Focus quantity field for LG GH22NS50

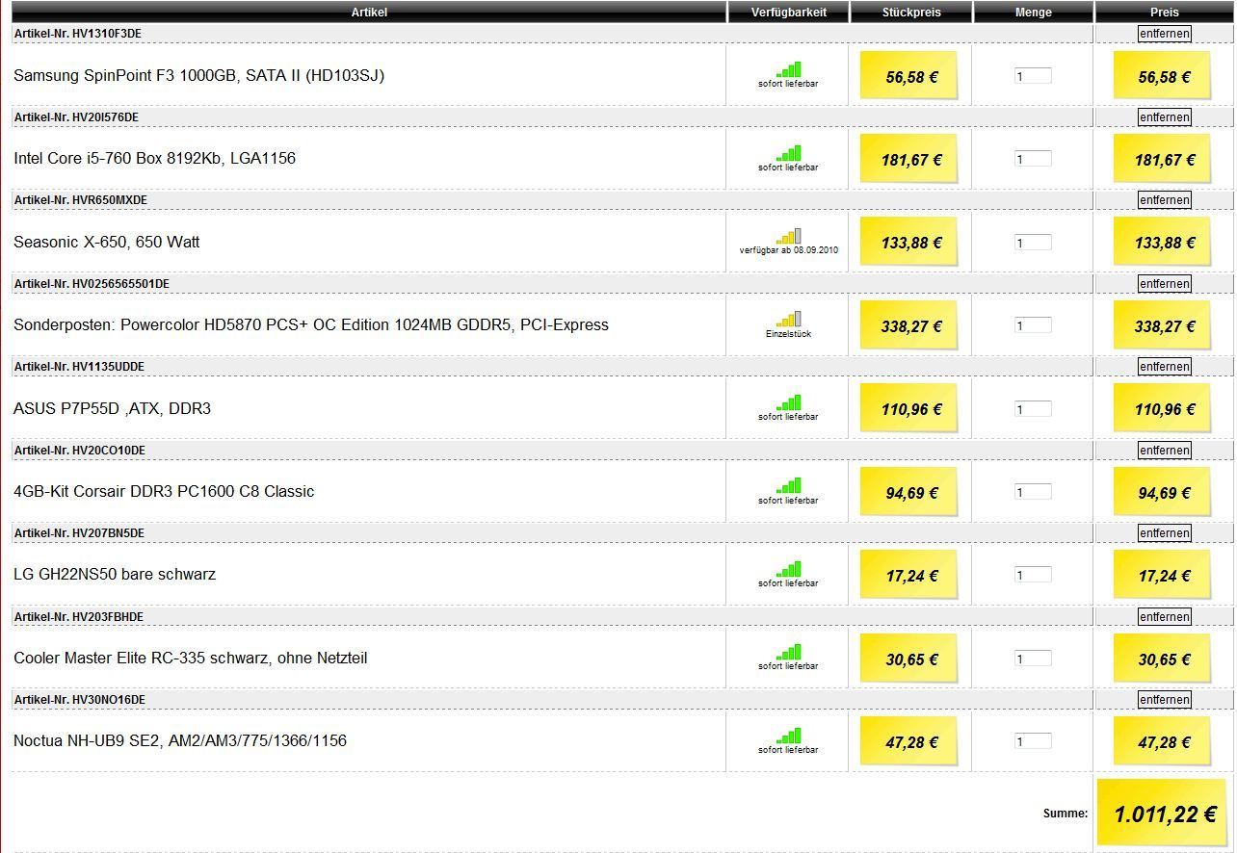point(1033,575)
